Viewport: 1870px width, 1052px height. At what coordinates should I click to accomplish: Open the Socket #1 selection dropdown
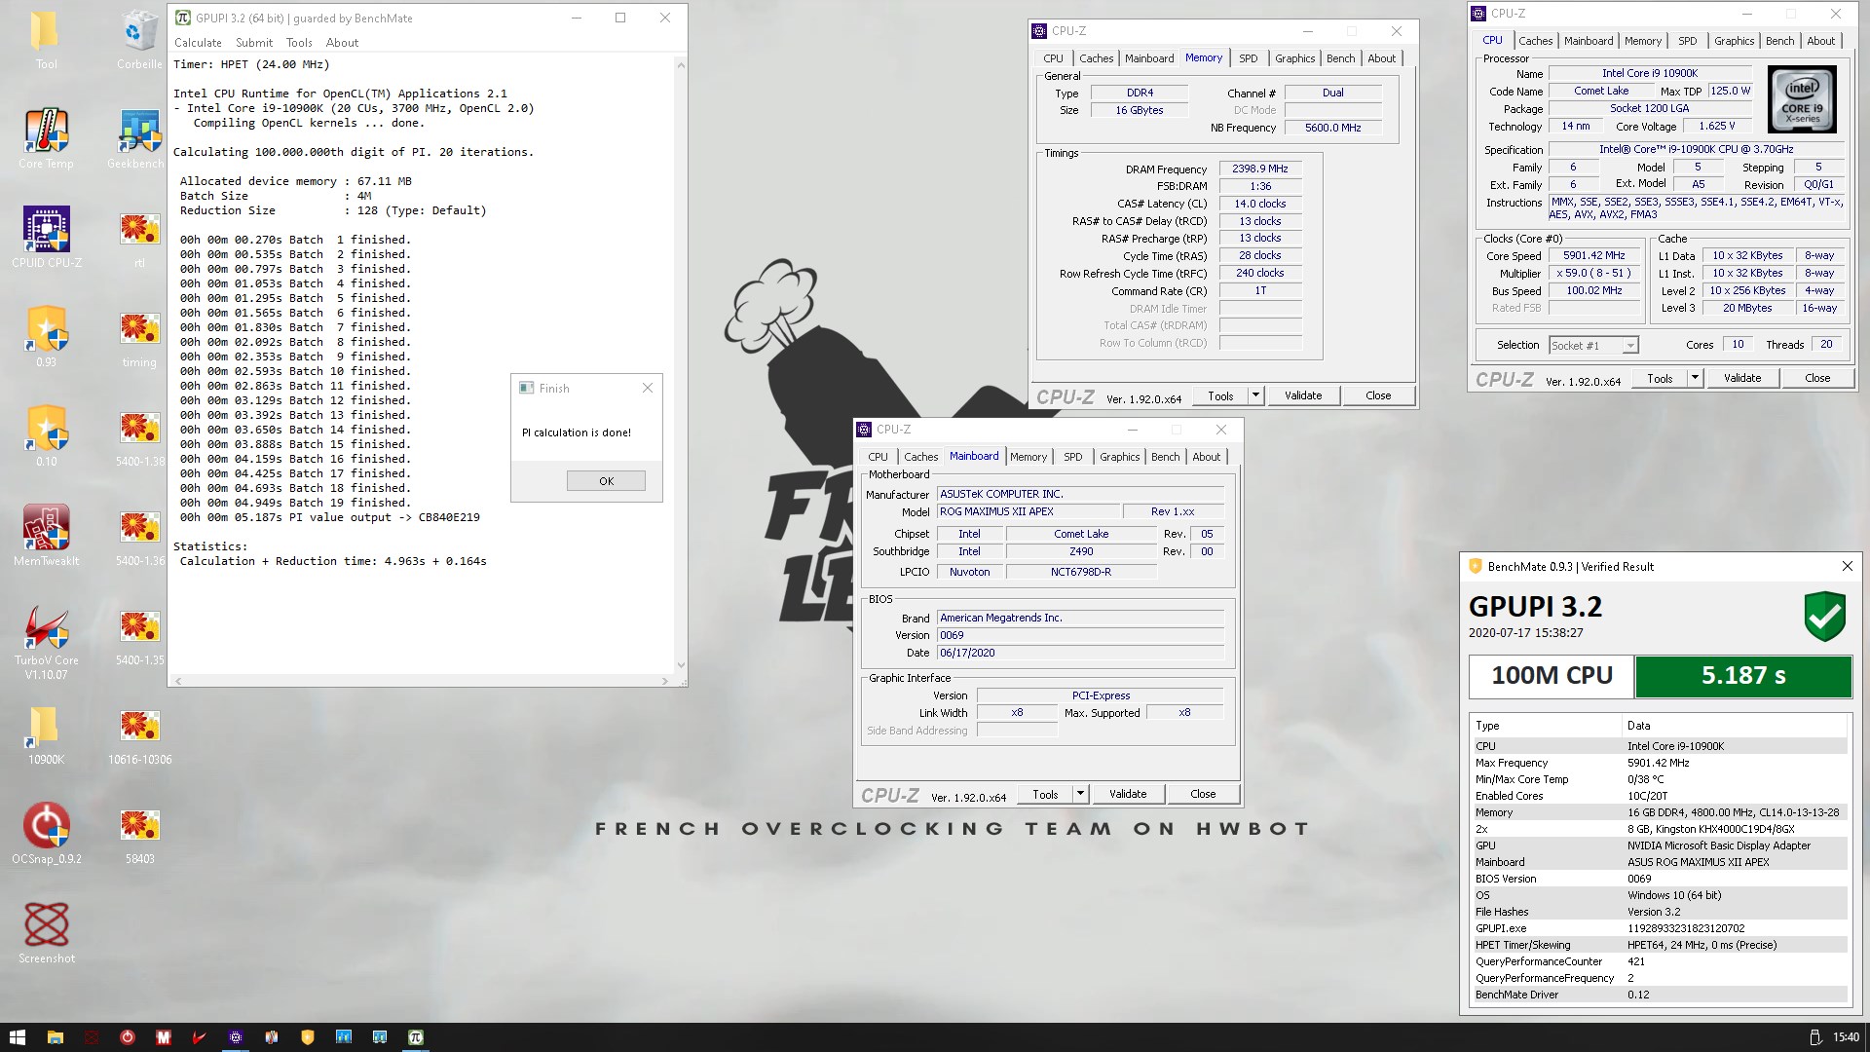point(1593,346)
